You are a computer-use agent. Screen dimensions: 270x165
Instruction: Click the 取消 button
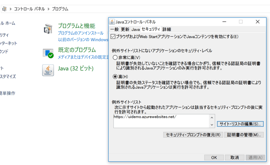click(x=234, y=157)
